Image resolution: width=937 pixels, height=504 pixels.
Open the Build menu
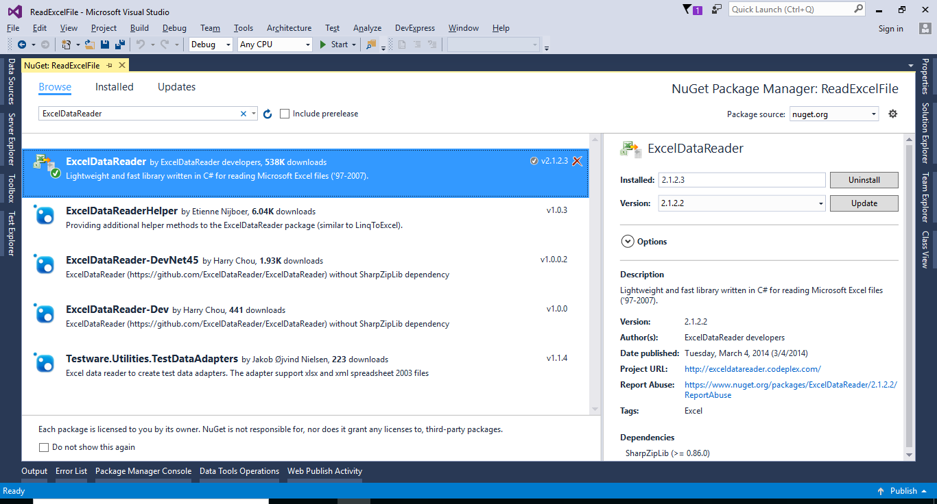[x=139, y=28]
